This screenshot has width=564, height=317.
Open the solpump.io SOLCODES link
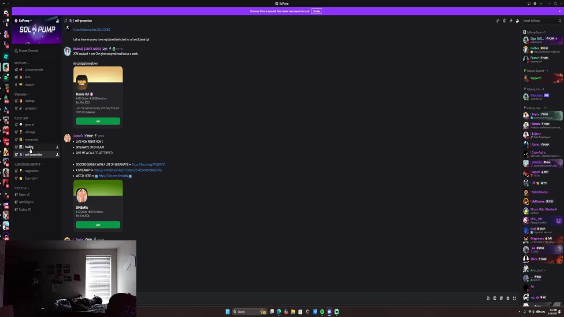tap(92, 29)
